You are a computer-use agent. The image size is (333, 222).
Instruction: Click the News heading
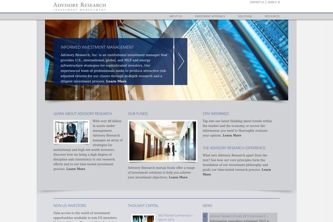(x=207, y=206)
